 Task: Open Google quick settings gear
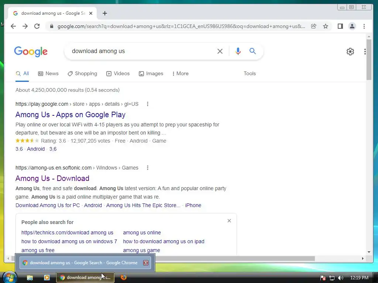pos(350,52)
